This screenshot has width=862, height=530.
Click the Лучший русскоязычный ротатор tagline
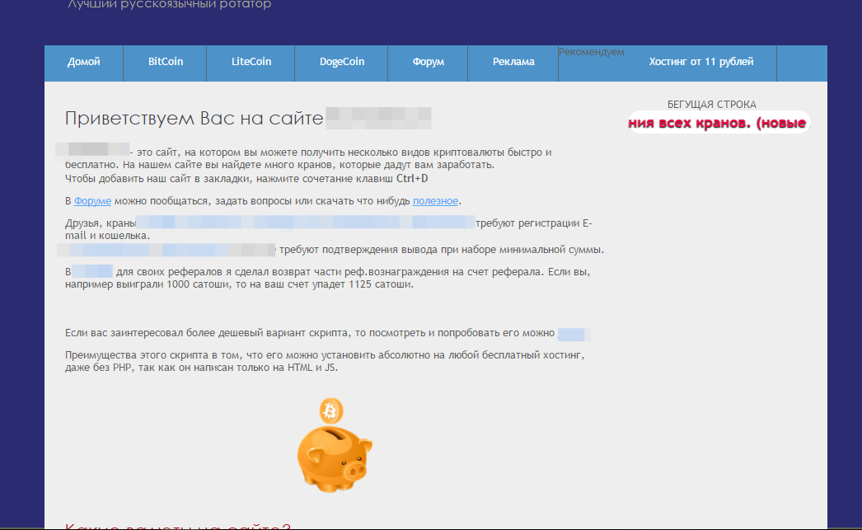point(169,4)
